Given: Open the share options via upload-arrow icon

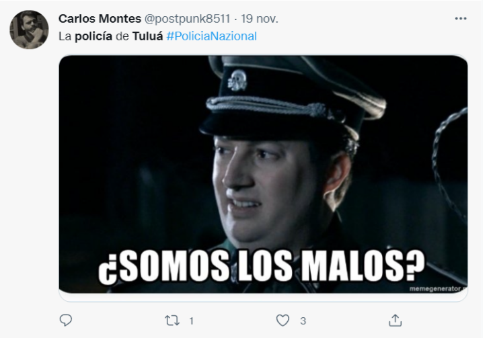Looking at the screenshot, I should [395, 321].
